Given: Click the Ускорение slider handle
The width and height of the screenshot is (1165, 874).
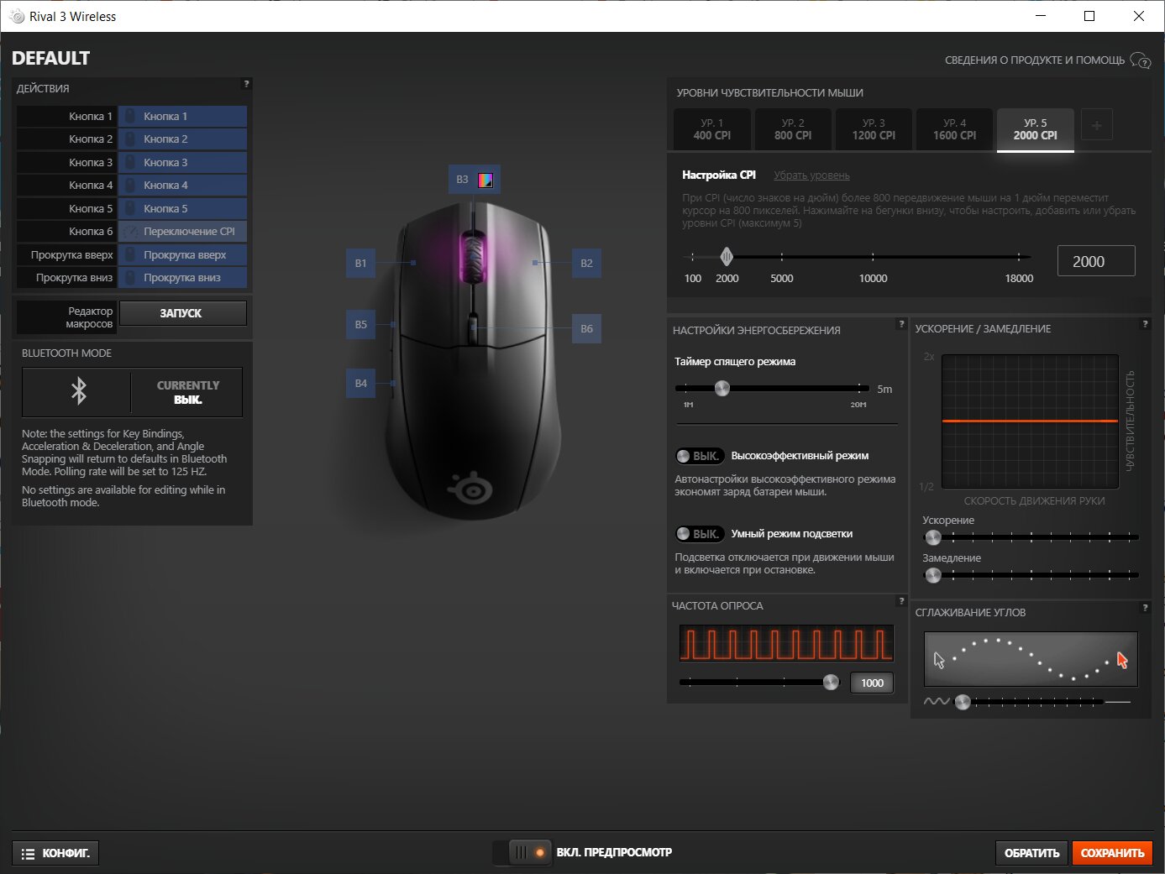Looking at the screenshot, I should 932,537.
